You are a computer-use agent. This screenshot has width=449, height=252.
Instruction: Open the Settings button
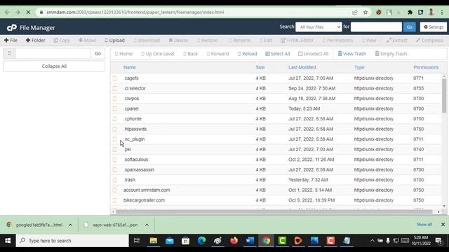(x=434, y=27)
